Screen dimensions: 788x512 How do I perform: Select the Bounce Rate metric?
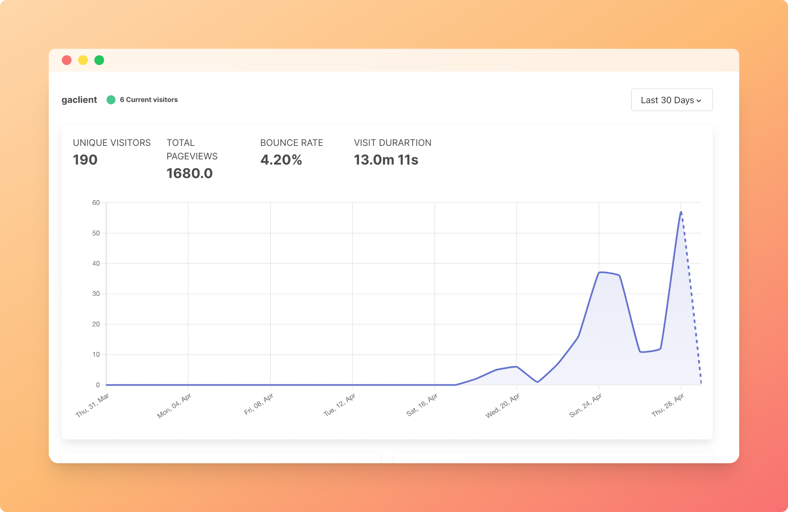[x=291, y=143]
